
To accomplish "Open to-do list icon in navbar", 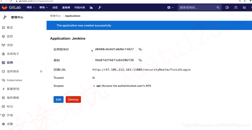I will [x=244, y=7].
